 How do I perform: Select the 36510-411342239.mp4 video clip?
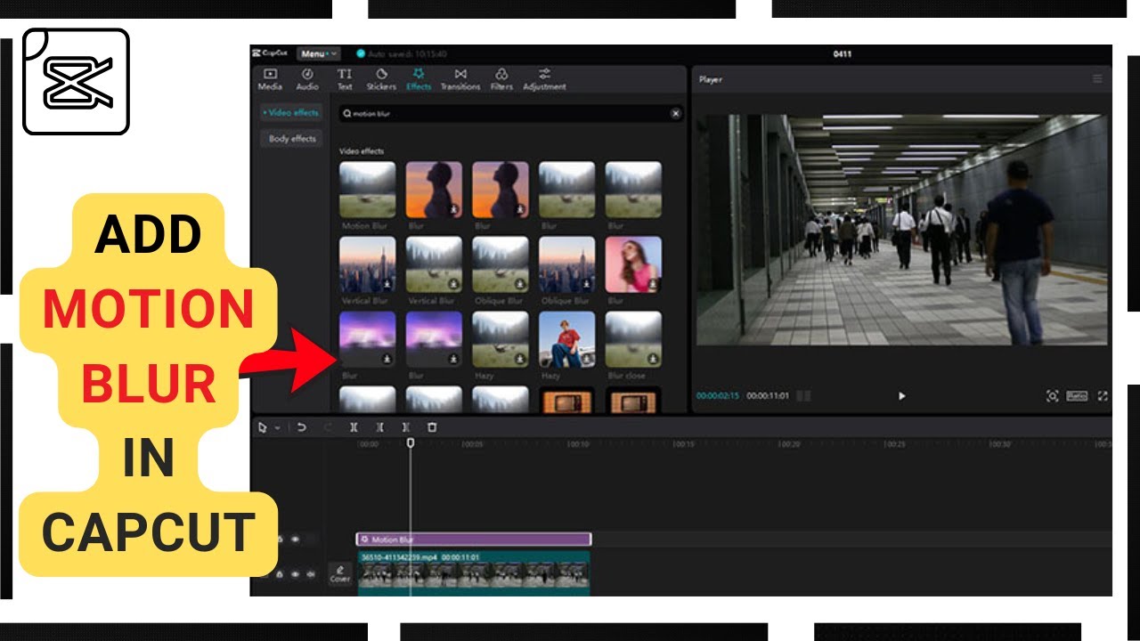[474, 573]
